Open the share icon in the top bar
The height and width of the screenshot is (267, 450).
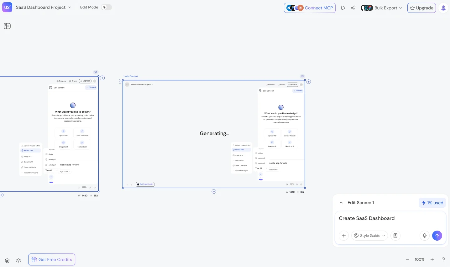[353, 8]
